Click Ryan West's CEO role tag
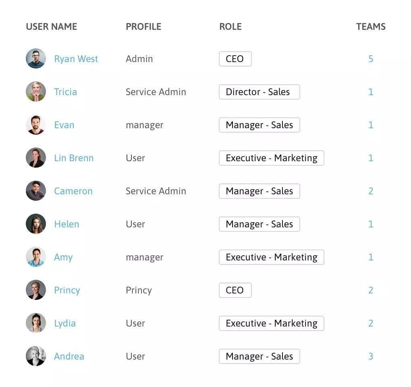The image size is (411, 387). tap(235, 59)
